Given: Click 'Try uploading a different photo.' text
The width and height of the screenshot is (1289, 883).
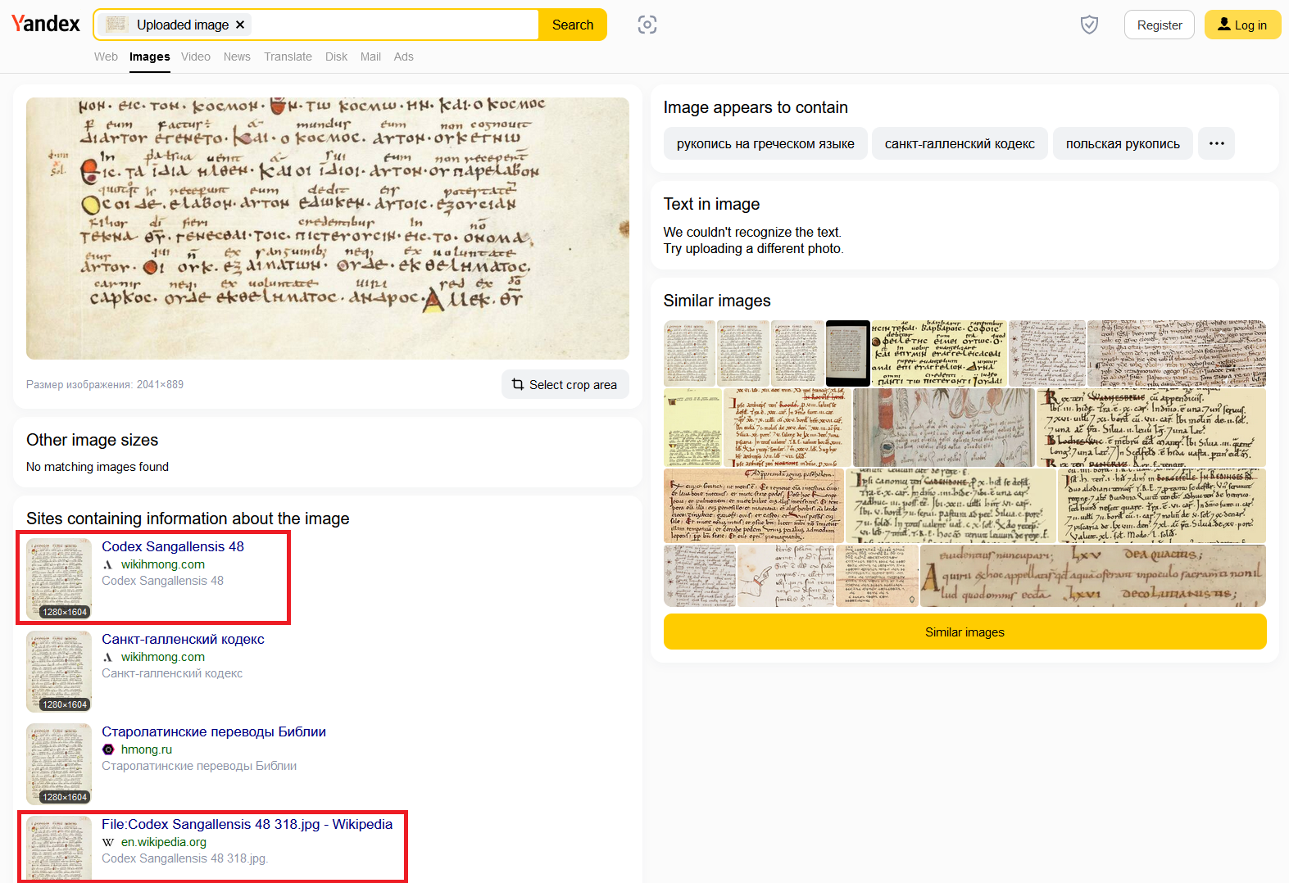Looking at the screenshot, I should [x=753, y=248].
